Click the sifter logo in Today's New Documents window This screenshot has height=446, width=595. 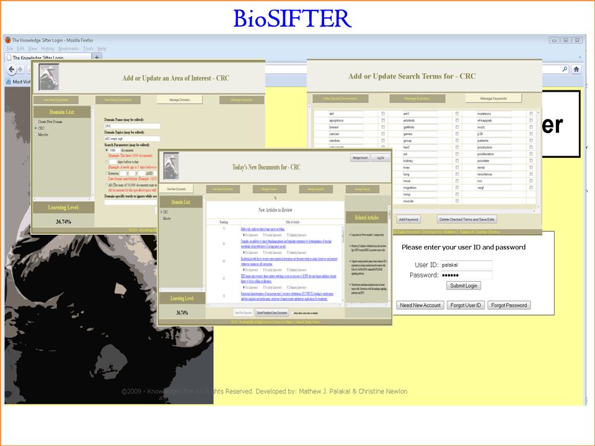click(x=171, y=167)
